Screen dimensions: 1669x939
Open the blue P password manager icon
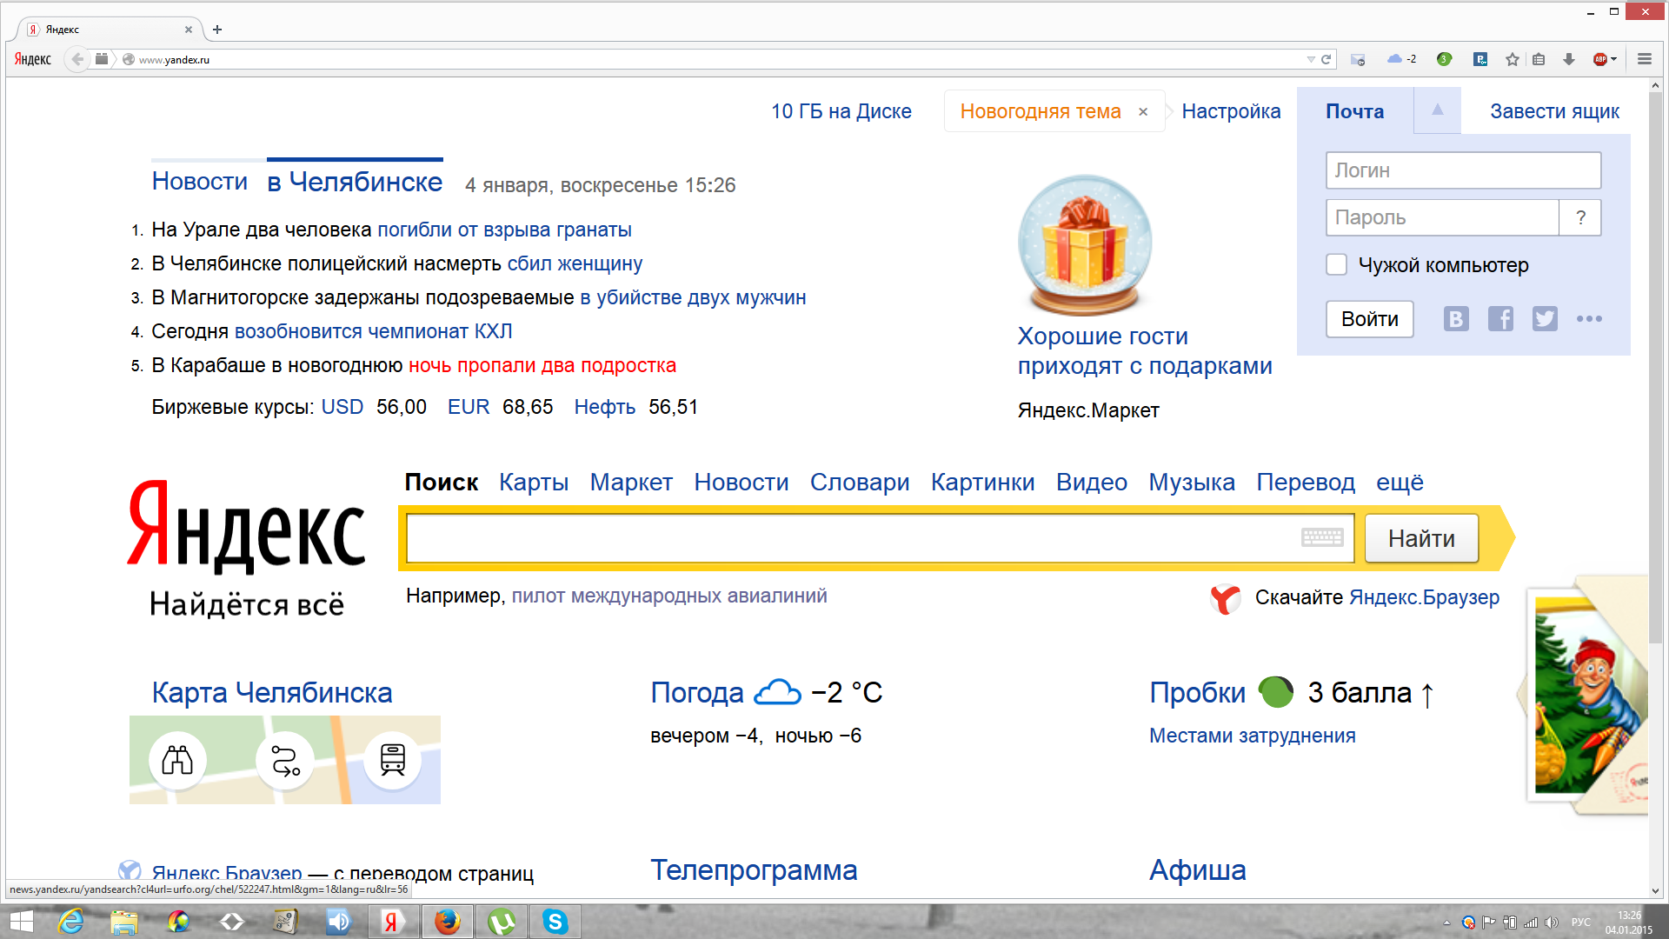coord(1480,59)
